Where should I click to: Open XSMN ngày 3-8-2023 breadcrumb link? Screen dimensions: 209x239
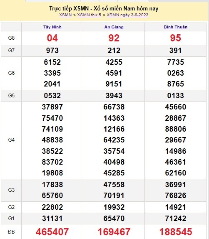coord(127,15)
